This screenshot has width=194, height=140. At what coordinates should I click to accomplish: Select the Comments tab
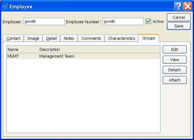(x=91, y=38)
